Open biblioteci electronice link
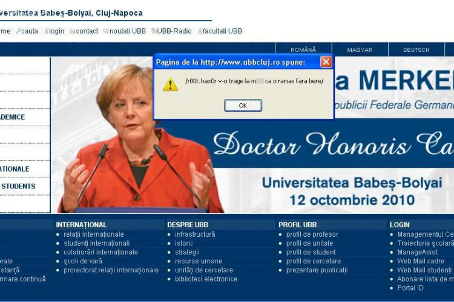Screen dimensions: 454x302 (x=206, y=279)
